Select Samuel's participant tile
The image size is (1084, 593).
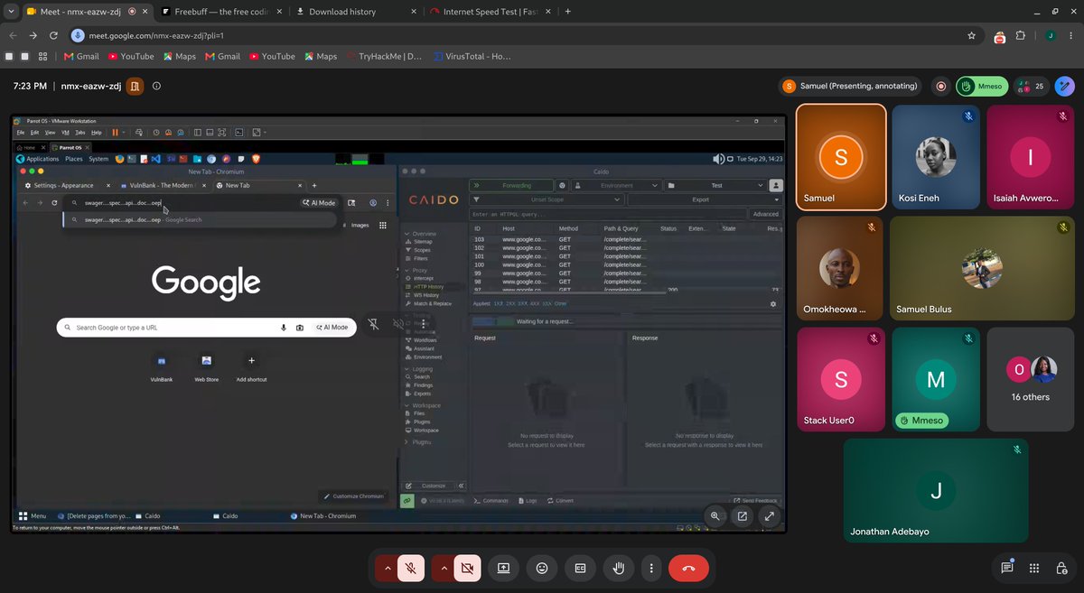click(x=841, y=157)
